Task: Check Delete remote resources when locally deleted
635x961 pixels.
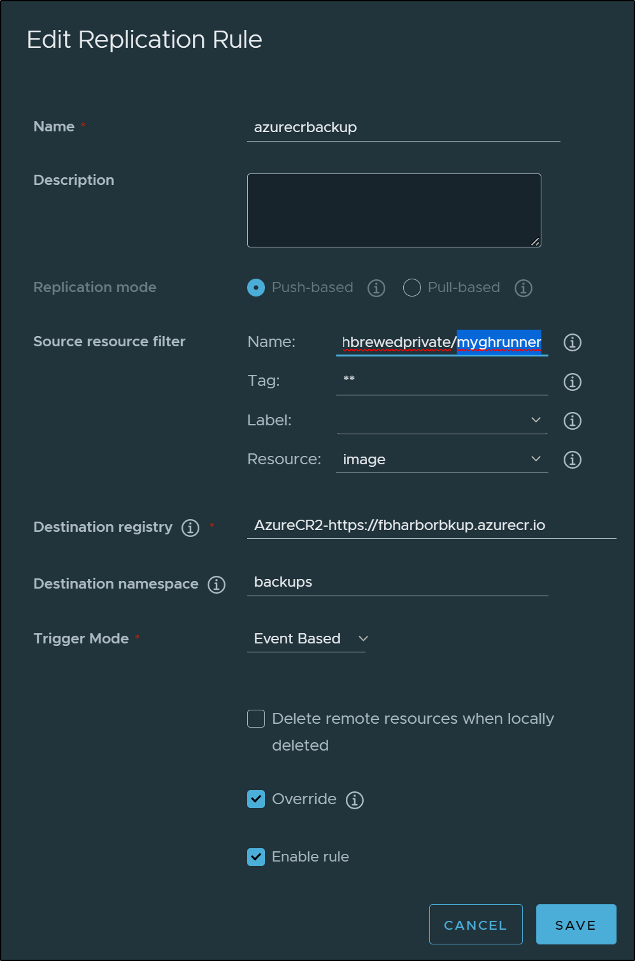Action: 256,719
